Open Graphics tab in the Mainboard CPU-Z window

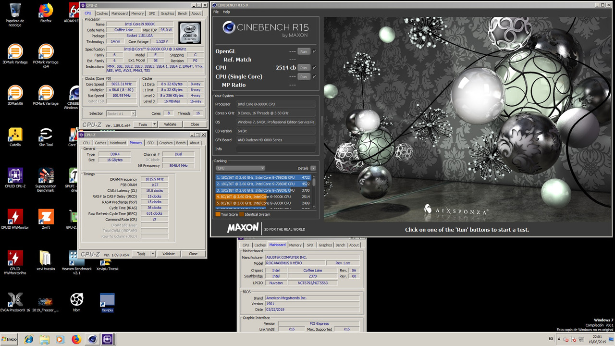click(325, 245)
